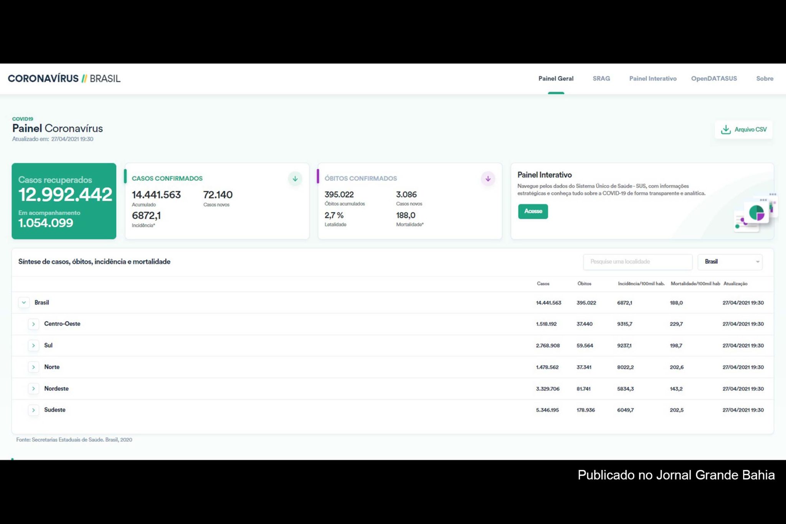Screen dimensions: 786x524
Task: Collapse the Brasil row chevron
Action: click(x=24, y=302)
